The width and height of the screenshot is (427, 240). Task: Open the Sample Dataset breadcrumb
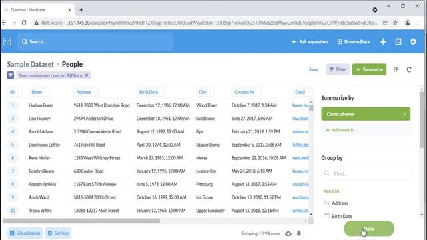click(31, 65)
